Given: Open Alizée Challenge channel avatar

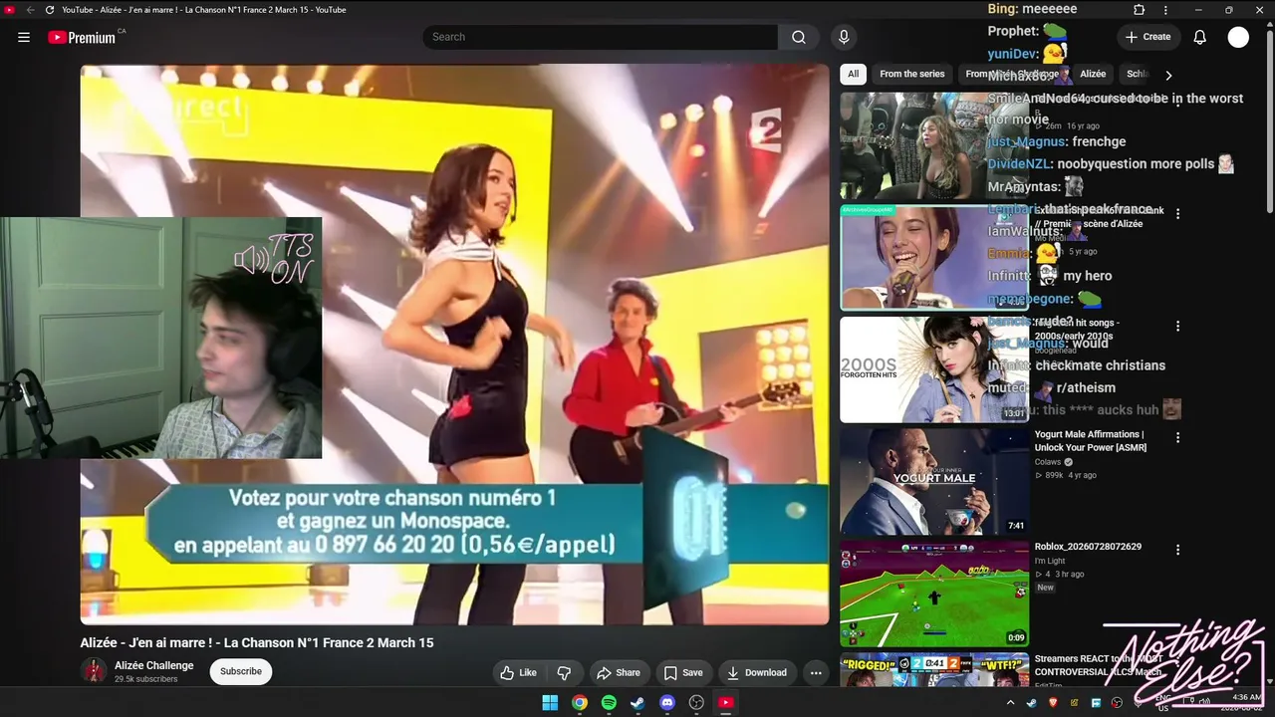Looking at the screenshot, I should pos(95,671).
